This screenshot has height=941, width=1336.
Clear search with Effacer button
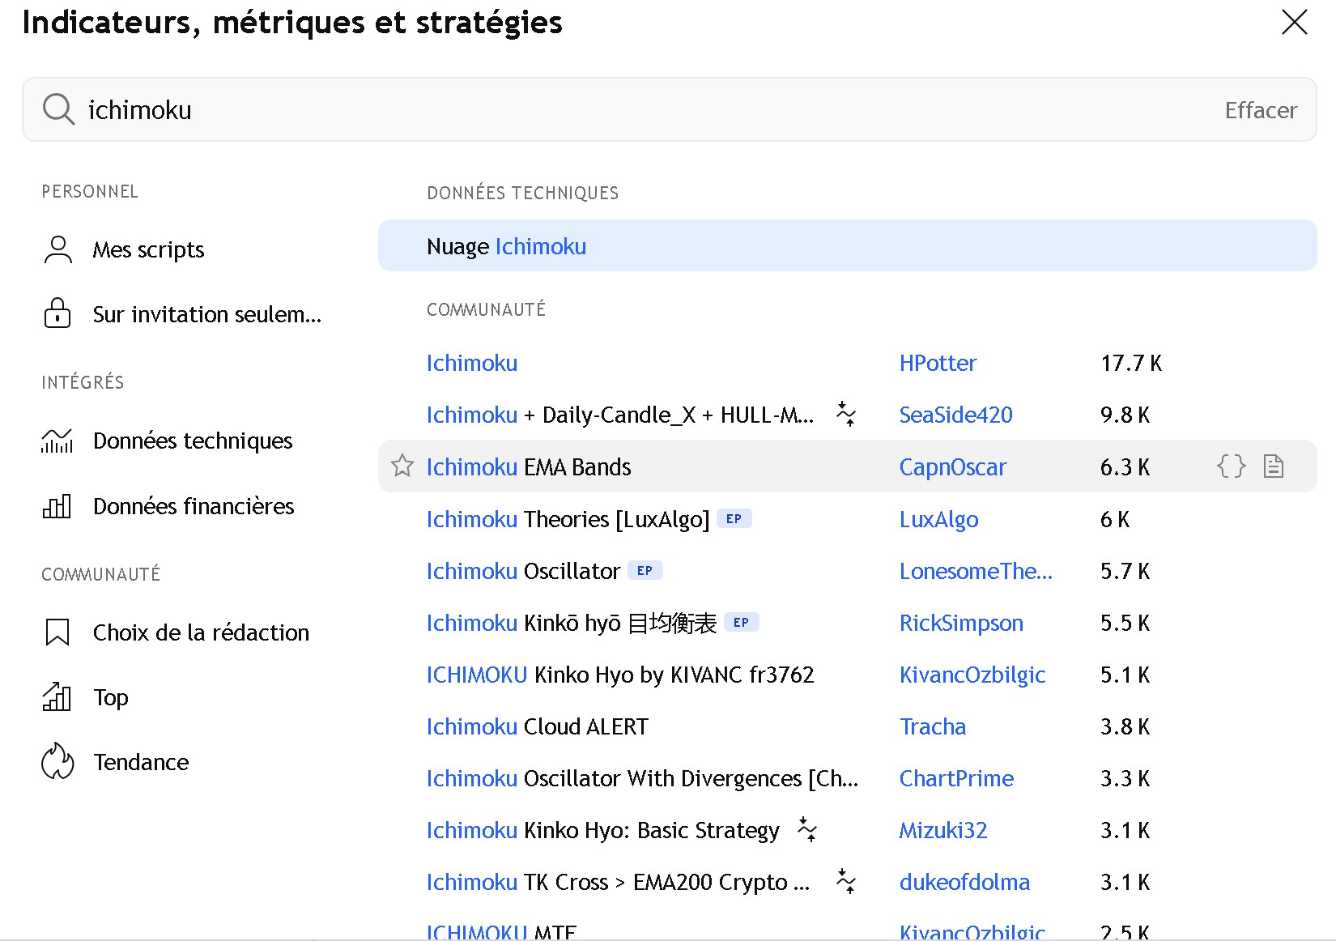1260,110
